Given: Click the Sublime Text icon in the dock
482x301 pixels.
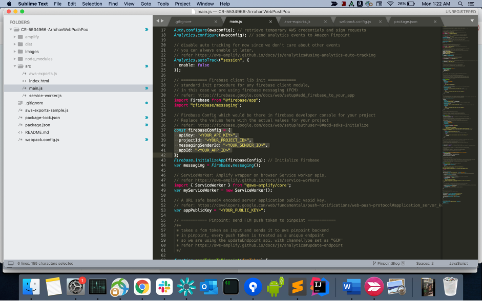Looking at the screenshot, I should 297,287.
